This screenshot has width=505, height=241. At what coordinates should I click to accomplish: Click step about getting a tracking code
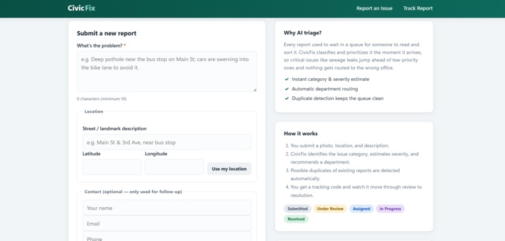(356, 191)
